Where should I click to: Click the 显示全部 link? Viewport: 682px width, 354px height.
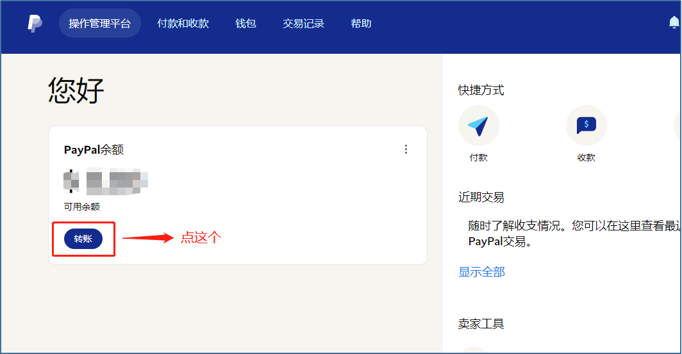[481, 272]
